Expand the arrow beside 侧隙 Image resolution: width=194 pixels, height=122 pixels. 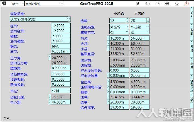click(x=108, y=91)
